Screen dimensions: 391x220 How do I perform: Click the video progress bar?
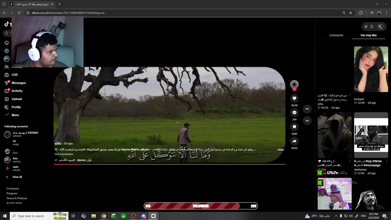[170, 164]
